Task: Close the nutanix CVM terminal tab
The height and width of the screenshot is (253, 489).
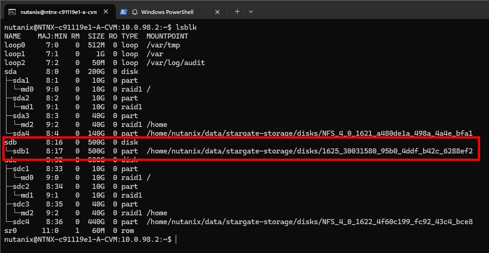Action: click(106, 12)
